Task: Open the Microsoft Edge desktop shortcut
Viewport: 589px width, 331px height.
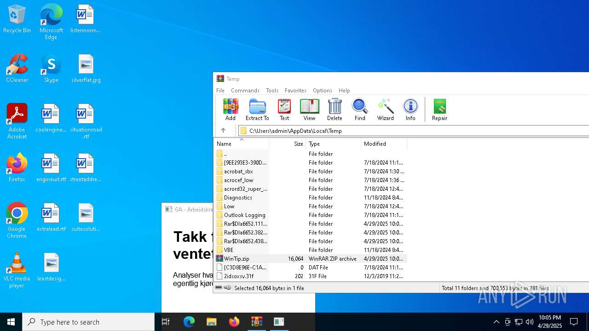Action: point(51,22)
